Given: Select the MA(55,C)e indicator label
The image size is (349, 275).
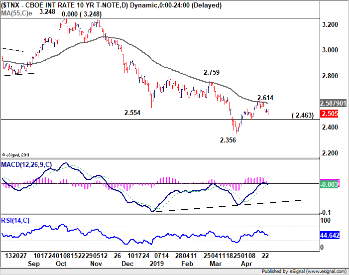Looking at the screenshot, I should click(x=17, y=13).
